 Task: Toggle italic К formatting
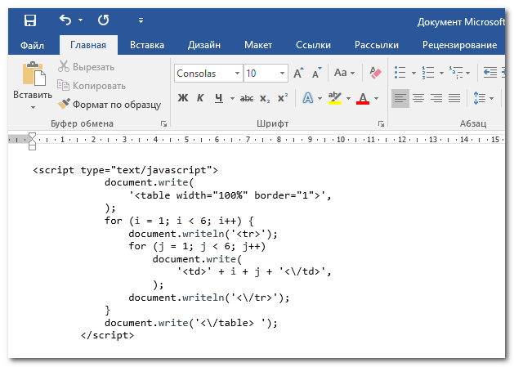pos(200,98)
